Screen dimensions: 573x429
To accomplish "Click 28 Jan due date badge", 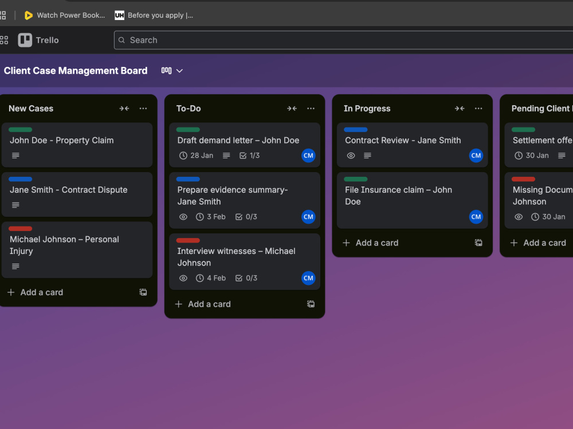I will [x=196, y=156].
